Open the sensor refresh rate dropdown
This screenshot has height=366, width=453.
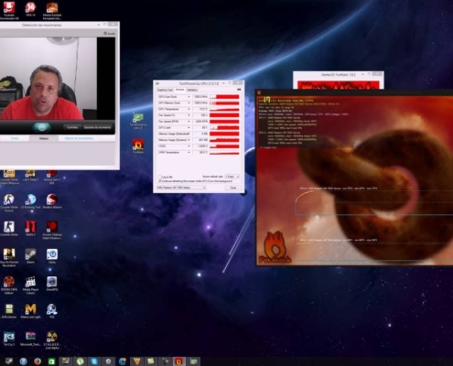tap(232, 177)
